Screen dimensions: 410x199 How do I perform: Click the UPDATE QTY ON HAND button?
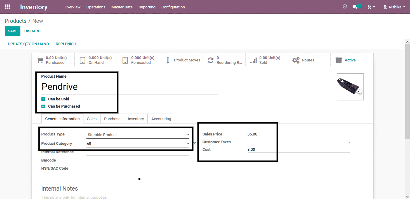(x=28, y=44)
